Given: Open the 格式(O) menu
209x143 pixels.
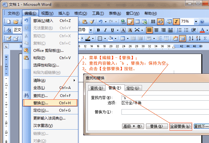Looking at the screenshot, I should 81,13.
